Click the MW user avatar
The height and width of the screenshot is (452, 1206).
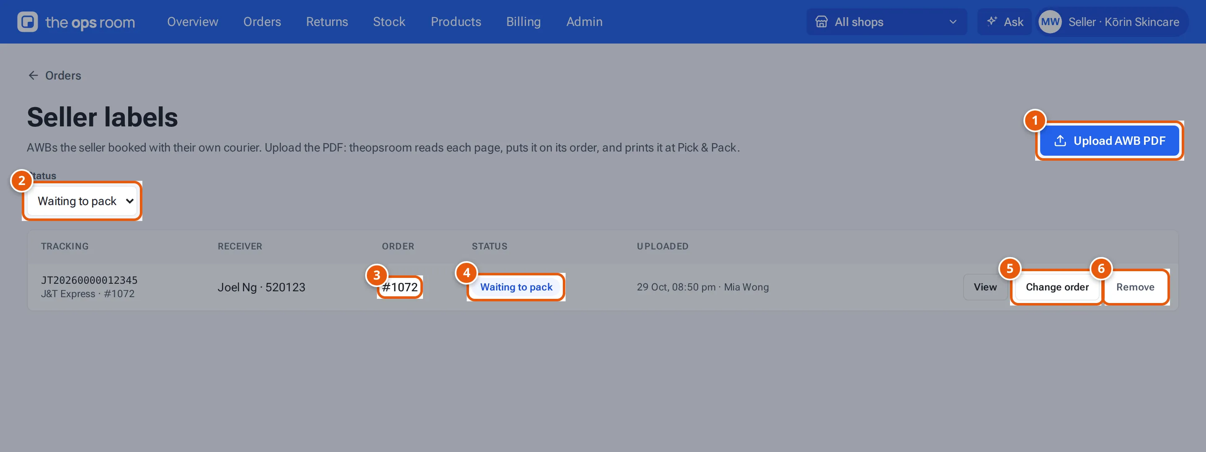(1050, 21)
